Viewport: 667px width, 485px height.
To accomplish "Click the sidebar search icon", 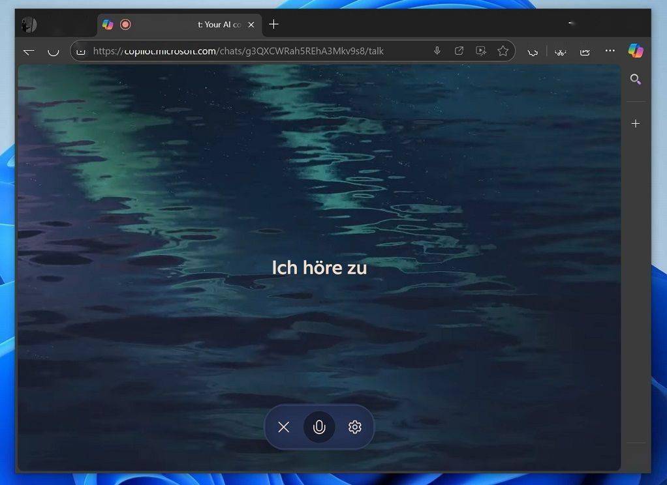I will (635, 80).
